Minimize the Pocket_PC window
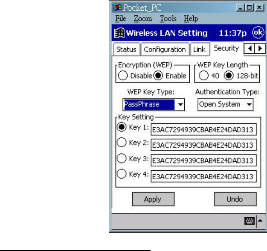 240,8
